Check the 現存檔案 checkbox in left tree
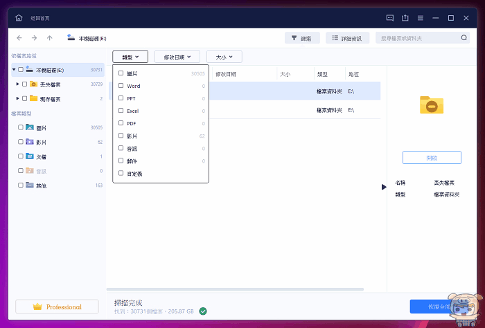485x328 pixels. tap(24, 98)
